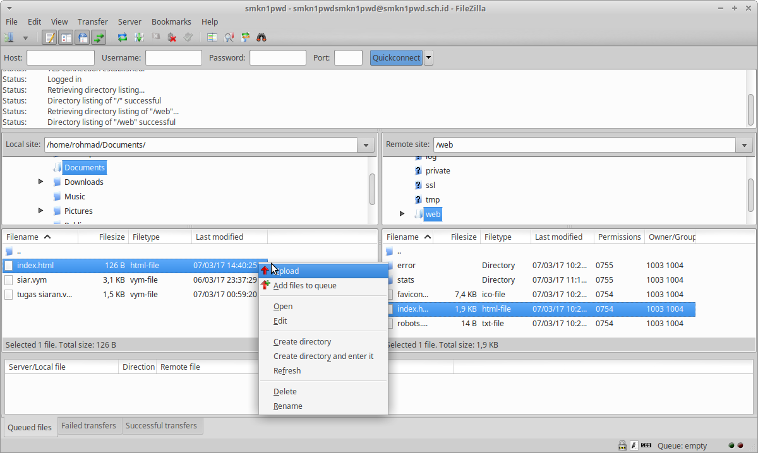Click the Host input field
758x453 pixels.
click(60, 57)
